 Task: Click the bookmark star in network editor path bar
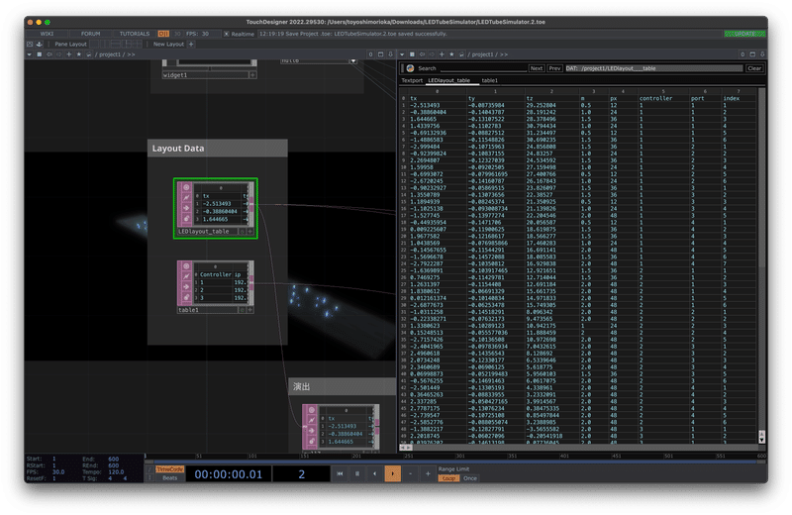click(x=79, y=54)
